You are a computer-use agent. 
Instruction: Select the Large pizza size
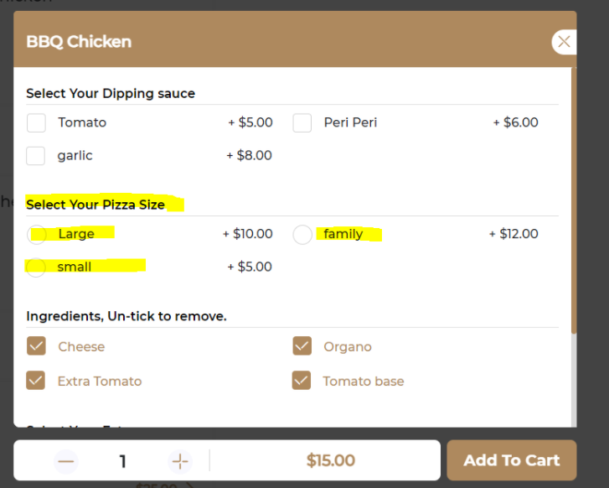pyautogui.click(x=37, y=235)
